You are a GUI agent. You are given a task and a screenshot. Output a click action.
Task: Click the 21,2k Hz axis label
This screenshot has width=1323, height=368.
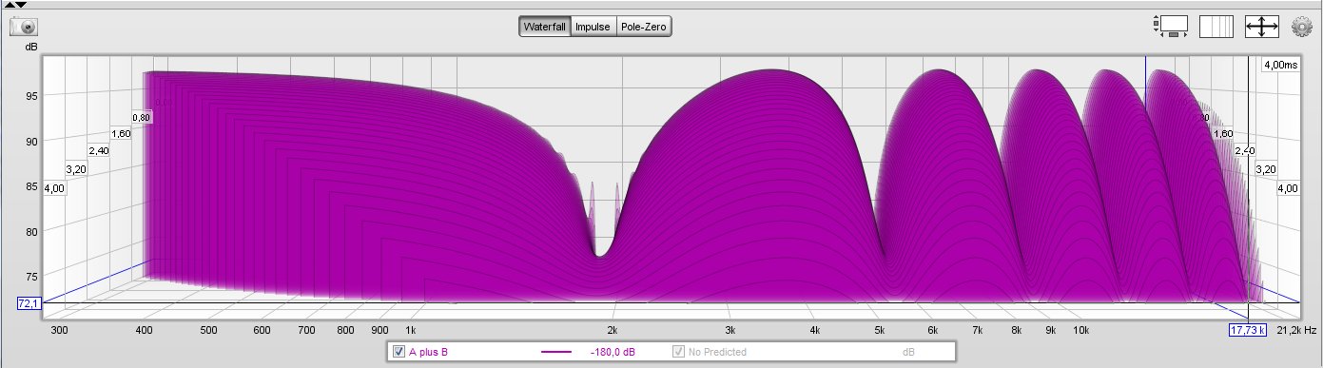[x=1296, y=330]
